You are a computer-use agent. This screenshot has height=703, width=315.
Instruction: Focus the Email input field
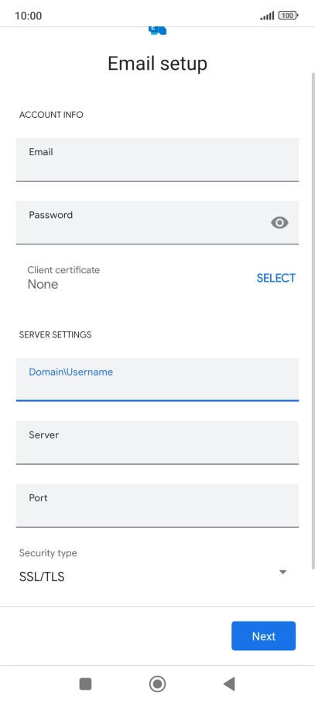(x=158, y=160)
